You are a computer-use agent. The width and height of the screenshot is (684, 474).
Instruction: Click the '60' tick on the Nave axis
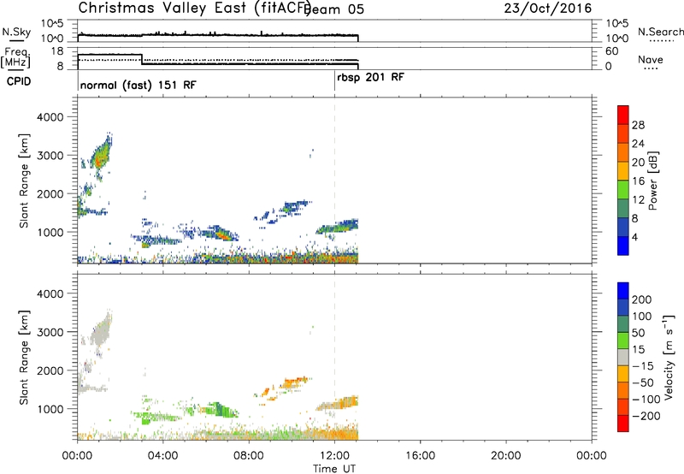coord(612,51)
